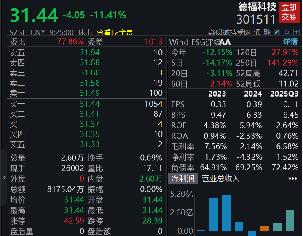
Task: Switch to the 净利润 tab
Action: [x=182, y=178]
